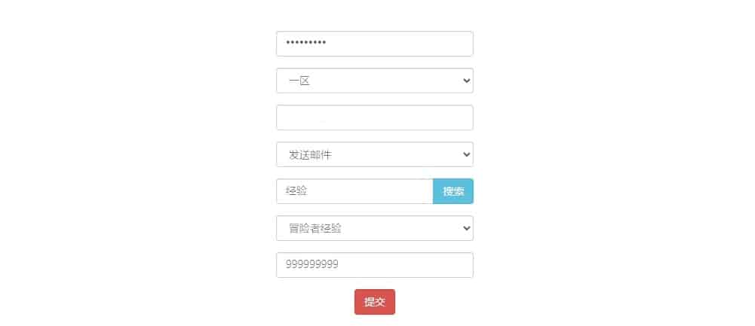
Task: Place cursor after 999999999 value
Action: [x=339, y=265]
